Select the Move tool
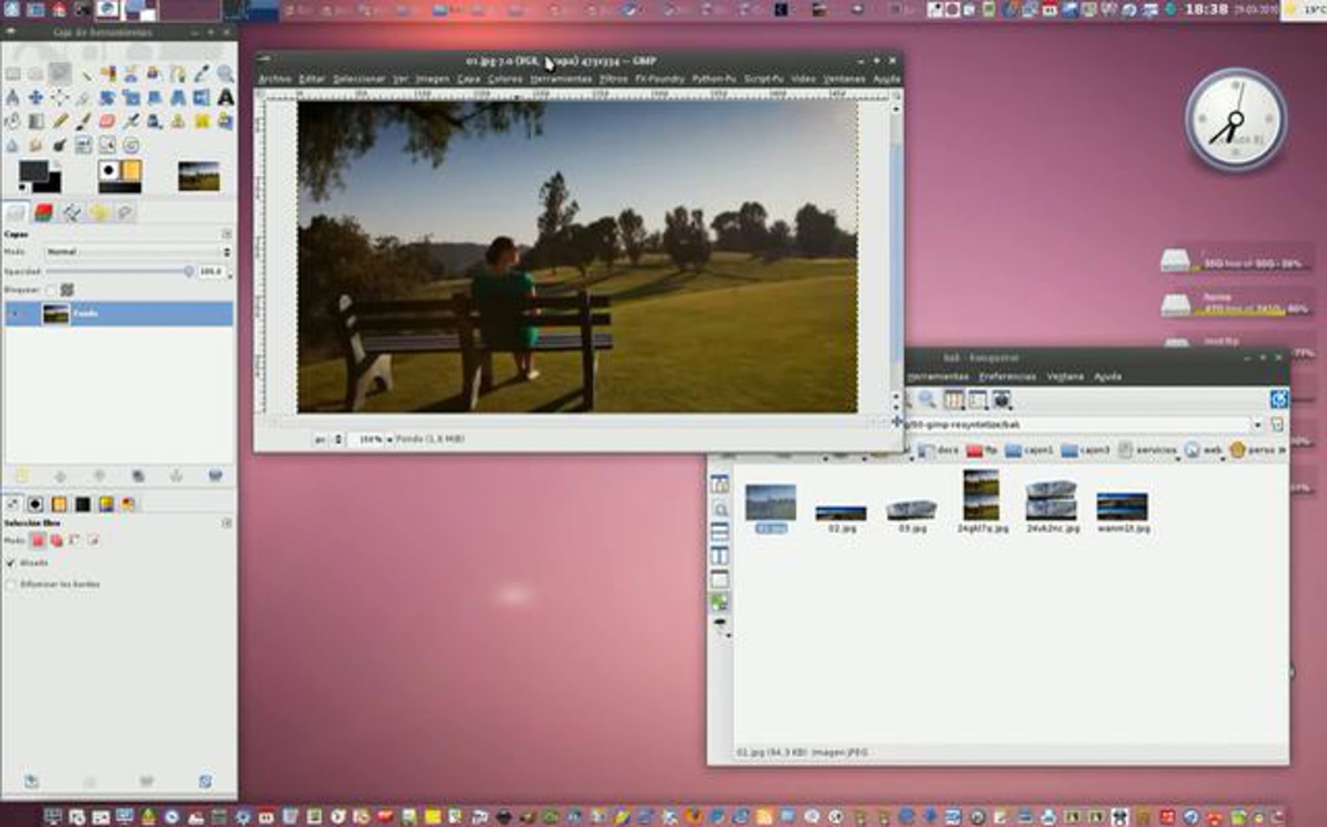This screenshot has width=1327, height=827. 36,98
